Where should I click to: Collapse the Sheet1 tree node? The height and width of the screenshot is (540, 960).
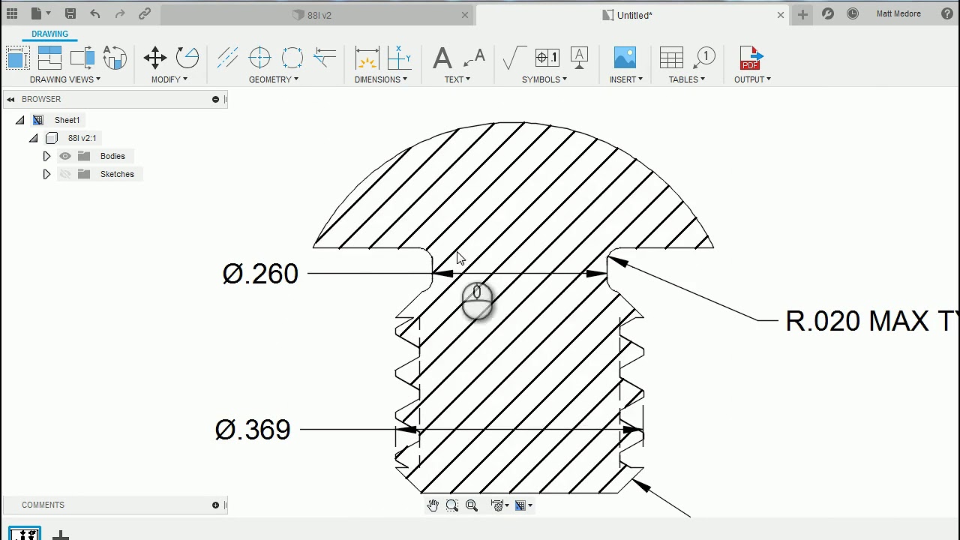tap(20, 120)
